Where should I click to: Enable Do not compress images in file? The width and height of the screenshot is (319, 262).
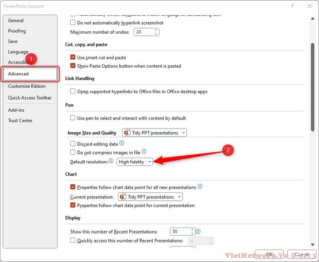[x=73, y=152]
